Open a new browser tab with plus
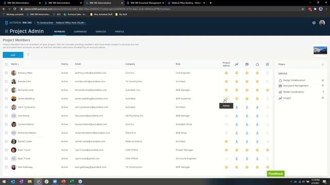 (x=210, y=3)
